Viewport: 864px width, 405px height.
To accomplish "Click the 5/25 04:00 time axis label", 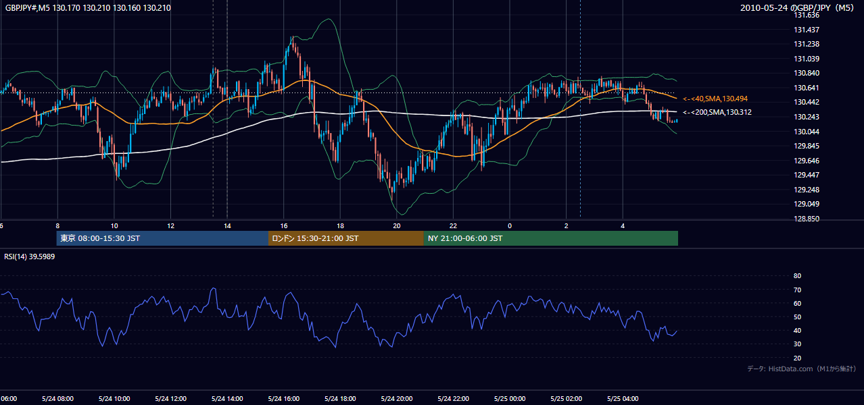I will 623,399.
